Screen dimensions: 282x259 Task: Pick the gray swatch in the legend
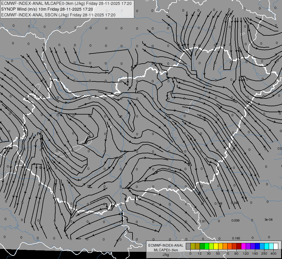(188, 246)
